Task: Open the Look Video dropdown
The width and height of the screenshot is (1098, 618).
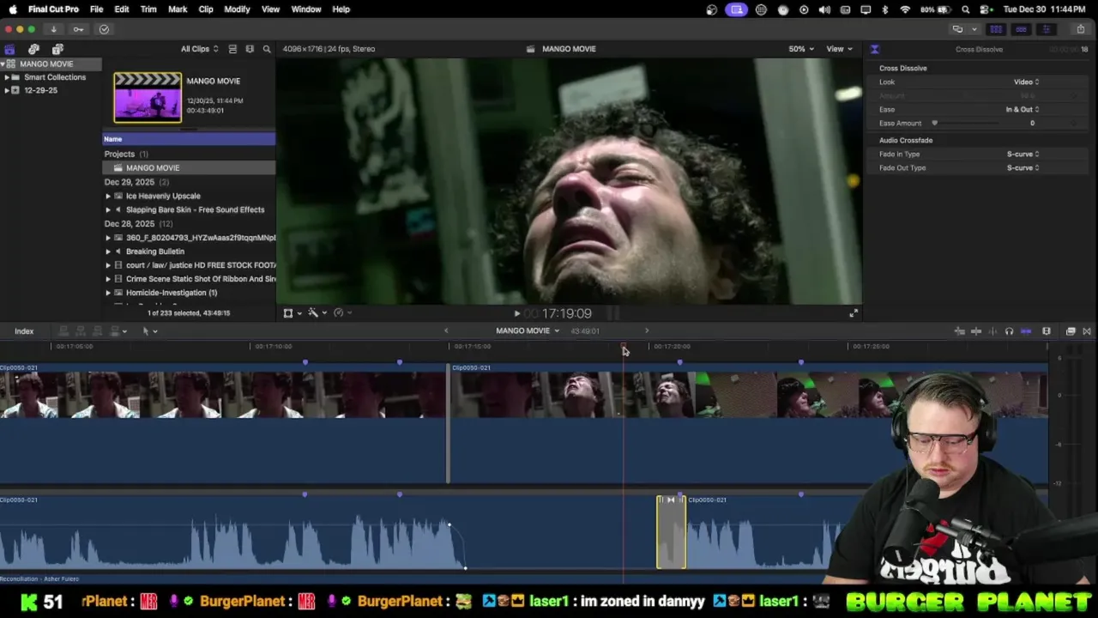Action: click(1026, 82)
